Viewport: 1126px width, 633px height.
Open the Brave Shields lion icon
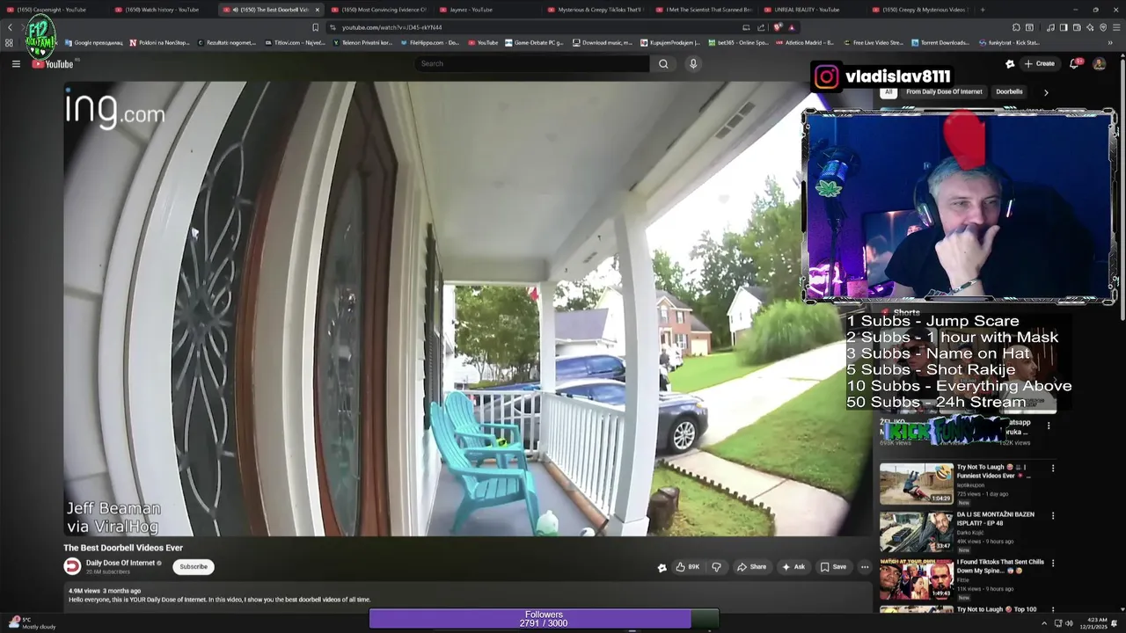point(777,27)
